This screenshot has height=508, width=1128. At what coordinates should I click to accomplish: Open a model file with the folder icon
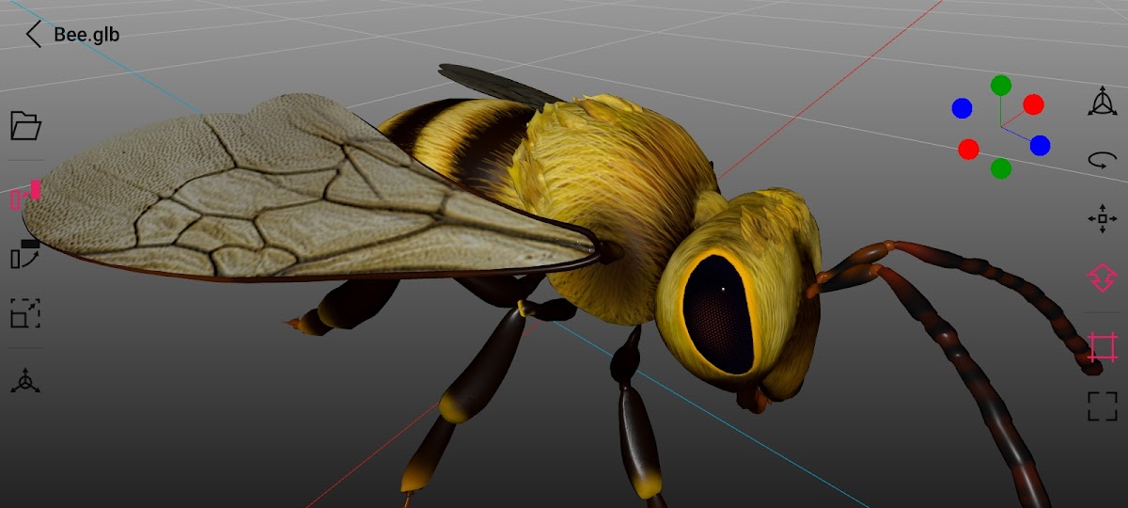tap(25, 125)
